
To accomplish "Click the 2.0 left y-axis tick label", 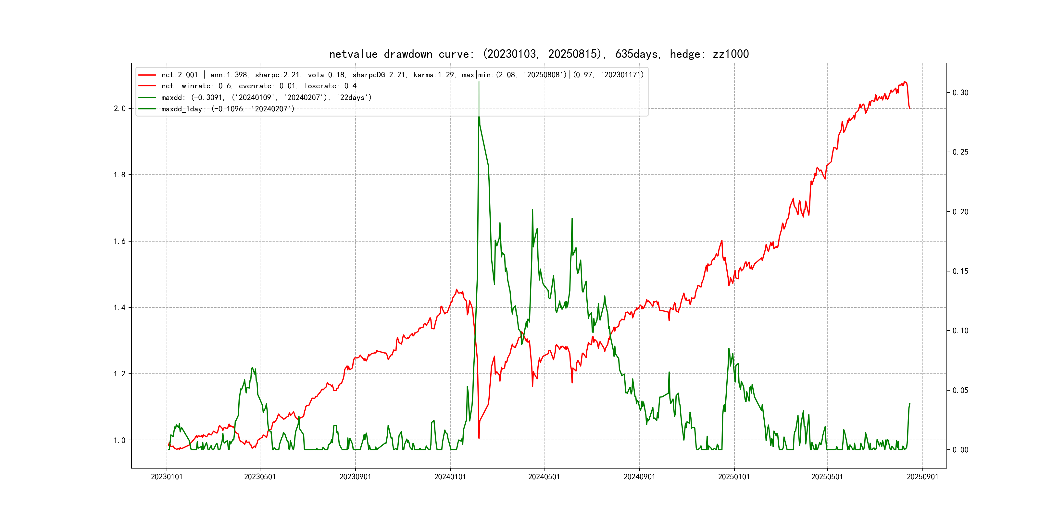I will tap(120, 109).
